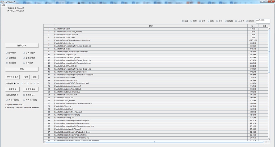Select 同大小不同名 duplicate condition
The width and height of the screenshot is (275, 147).
coord(30,100)
